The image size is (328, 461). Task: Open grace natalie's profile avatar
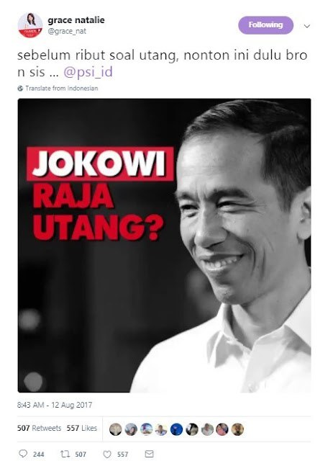tap(30, 25)
